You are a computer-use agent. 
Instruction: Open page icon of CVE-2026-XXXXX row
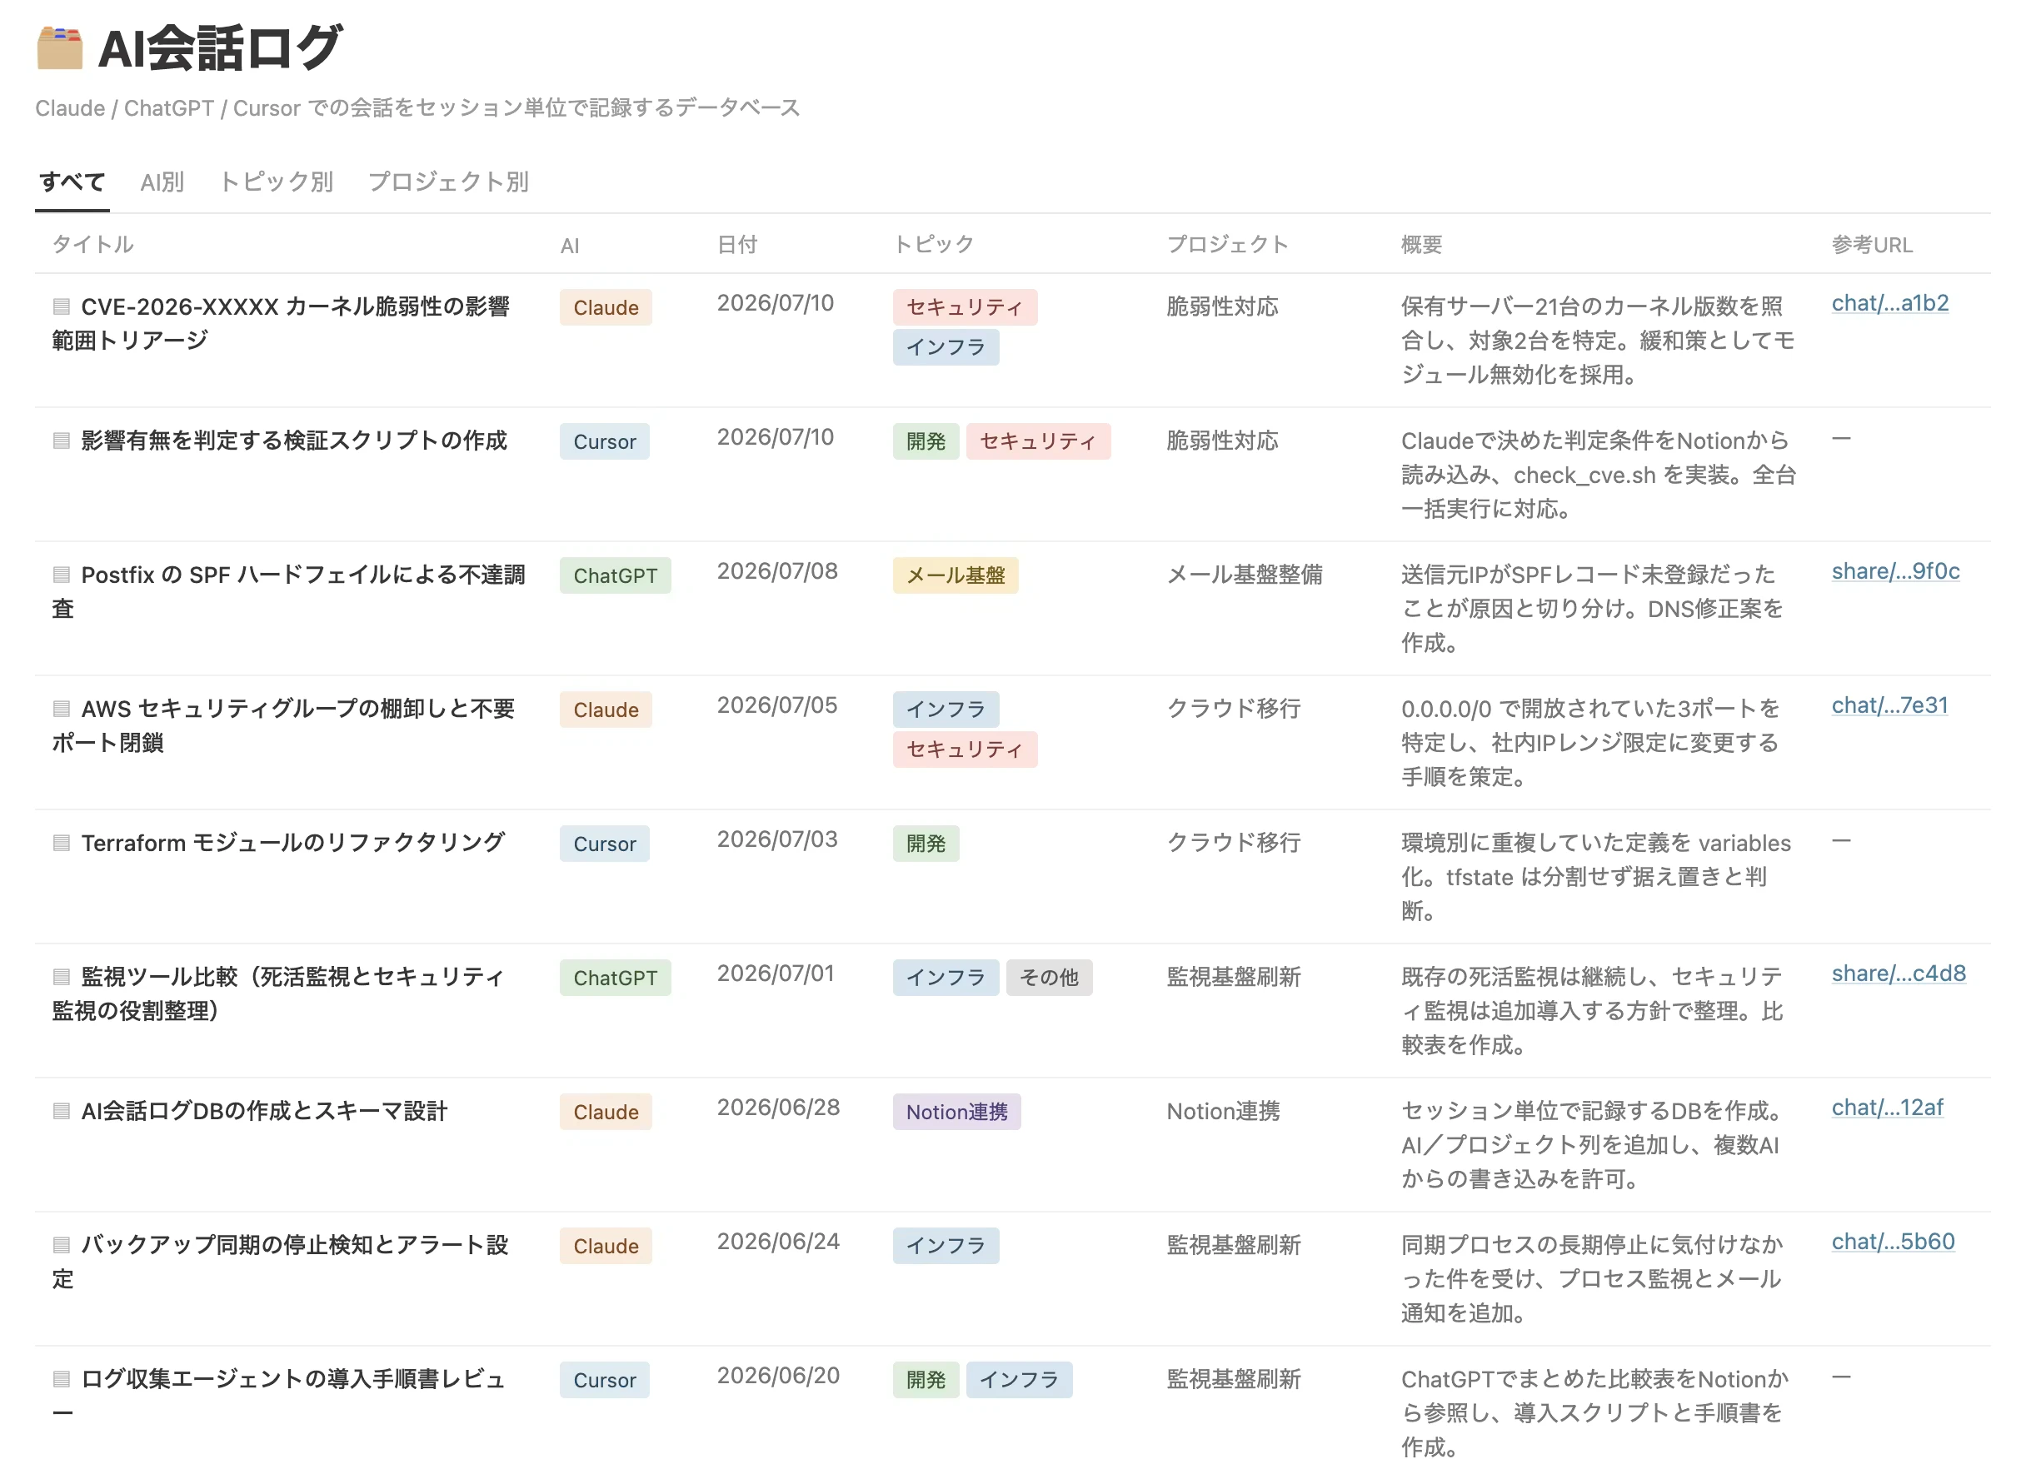click(62, 307)
